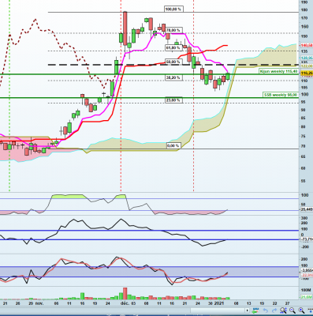Click the vertical auto-zoom magnifier icon
Screen dimensions: 313x316
tap(283, 310)
